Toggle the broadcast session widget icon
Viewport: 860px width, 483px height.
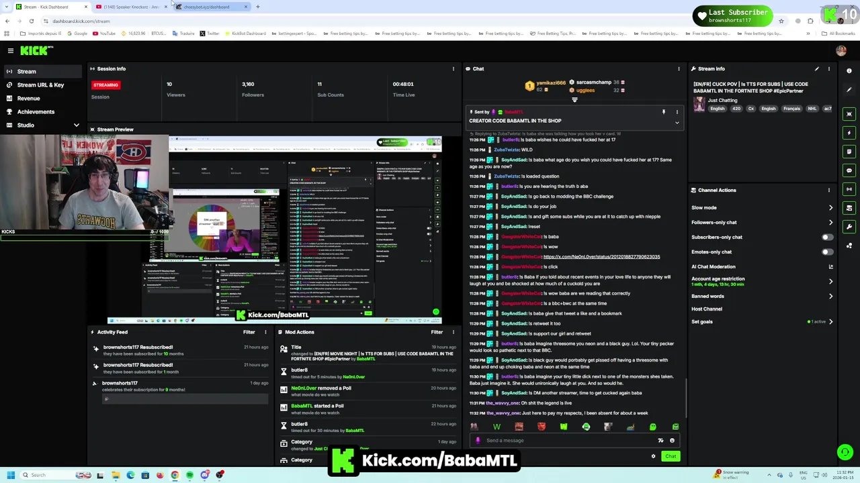point(849,189)
